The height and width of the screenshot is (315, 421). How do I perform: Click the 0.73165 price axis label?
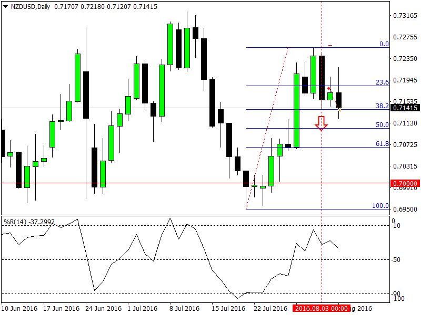coord(405,16)
